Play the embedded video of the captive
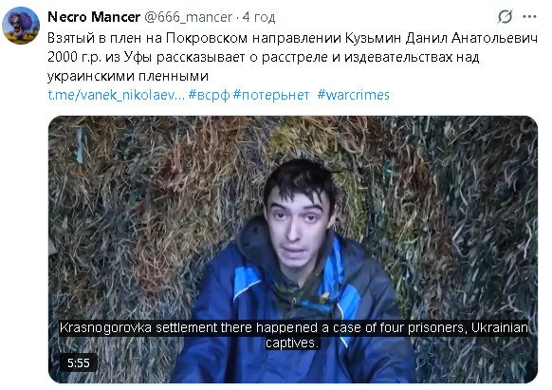 pos(293,250)
